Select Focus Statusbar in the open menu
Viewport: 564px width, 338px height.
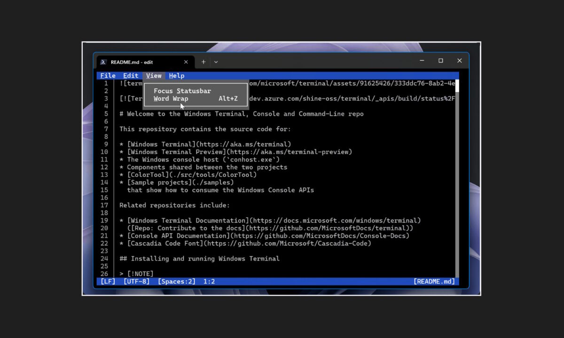click(x=182, y=91)
